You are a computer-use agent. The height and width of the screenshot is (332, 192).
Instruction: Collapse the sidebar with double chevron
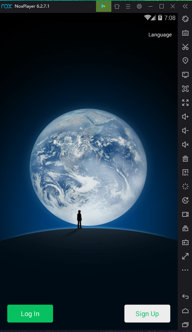pos(185,6)
